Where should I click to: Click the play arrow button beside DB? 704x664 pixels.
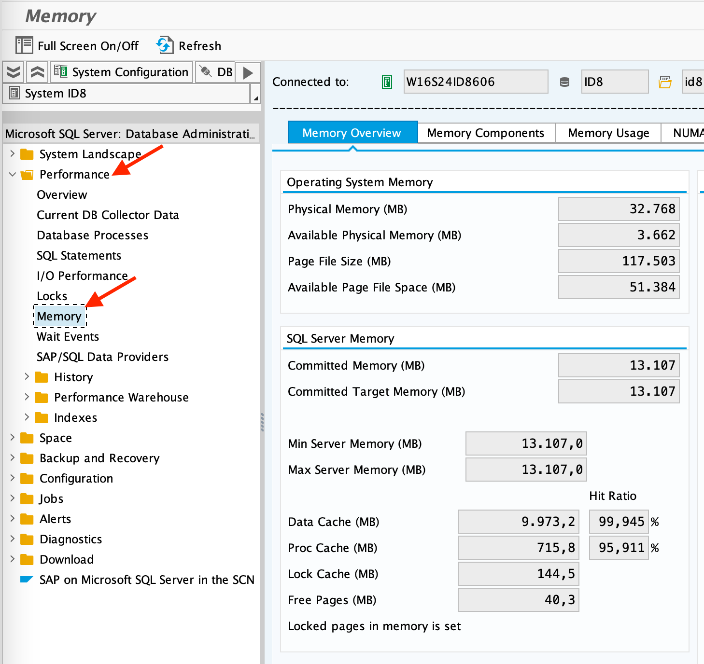point(247,71)
